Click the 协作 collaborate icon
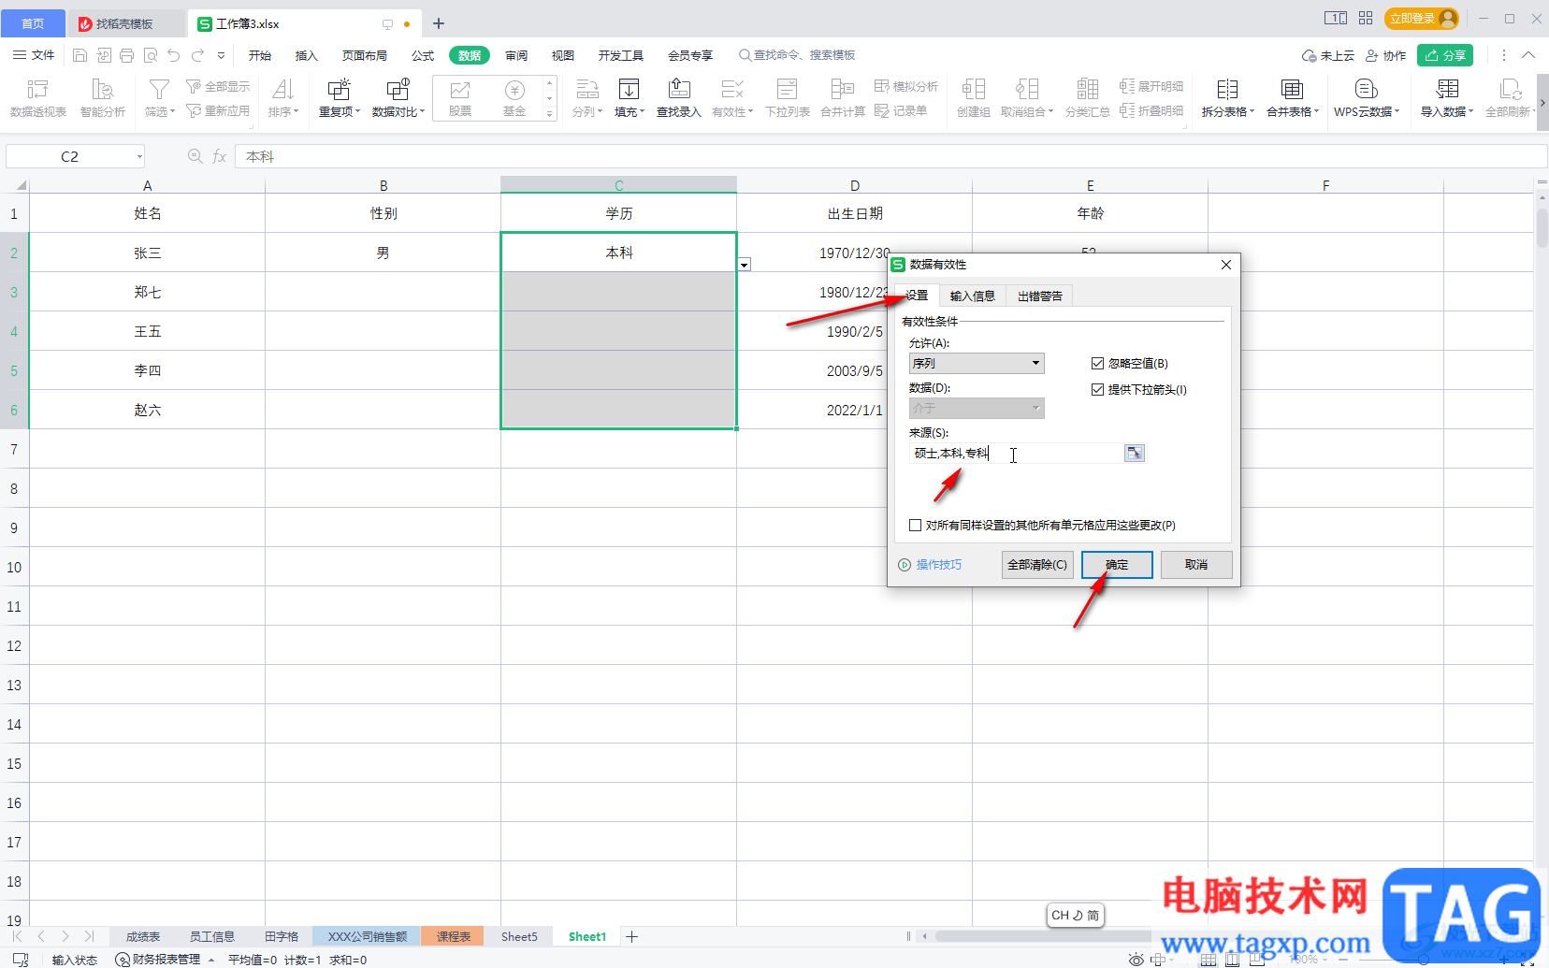1549x968 pixels. [x=1386, y=55]
